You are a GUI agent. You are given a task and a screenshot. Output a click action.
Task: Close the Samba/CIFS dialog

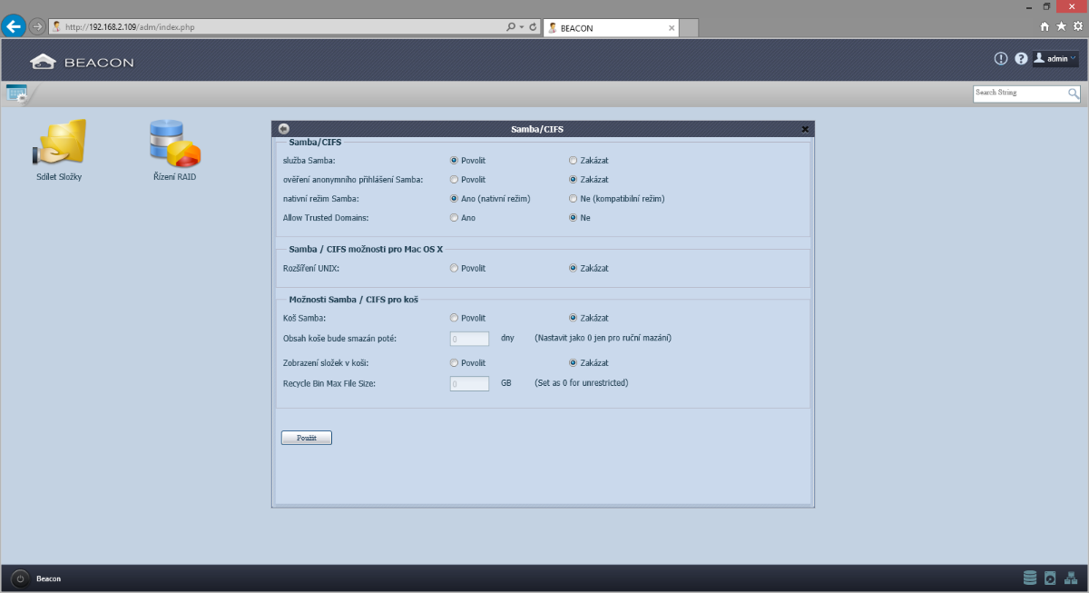click(805, 129)
